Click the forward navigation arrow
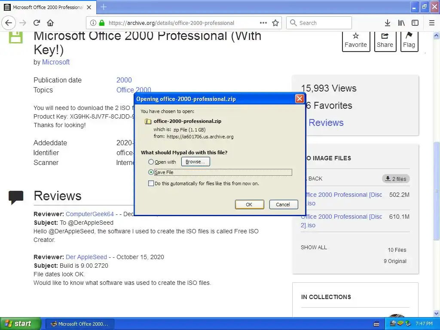 [x=23, y=23]
